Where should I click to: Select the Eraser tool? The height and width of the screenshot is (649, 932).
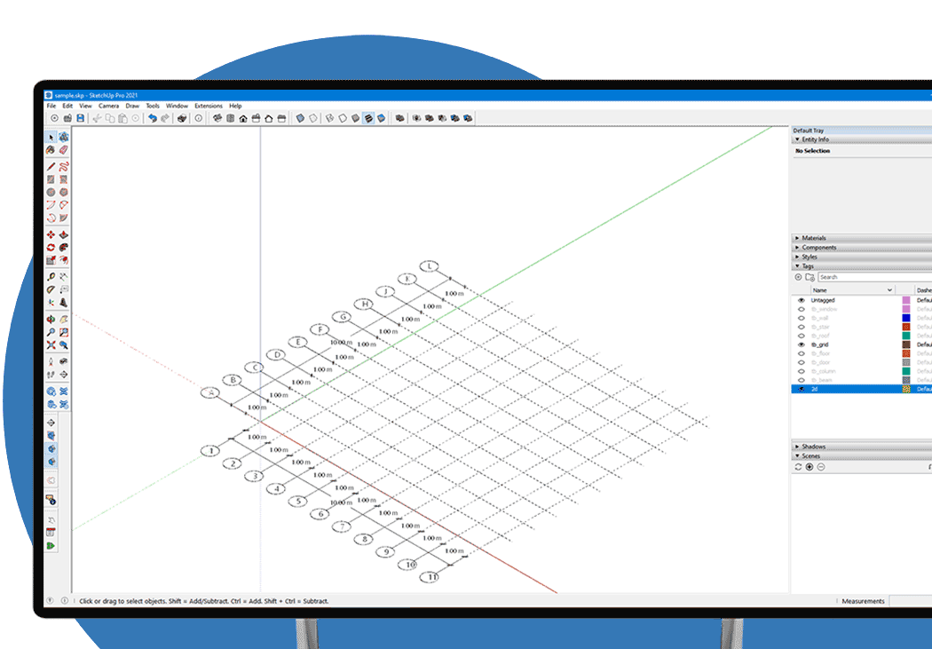(64, 150)
